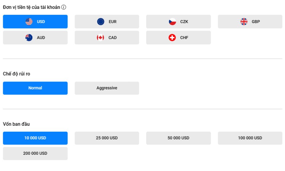Select 200 000 USD starting capital

pos(35,153)
